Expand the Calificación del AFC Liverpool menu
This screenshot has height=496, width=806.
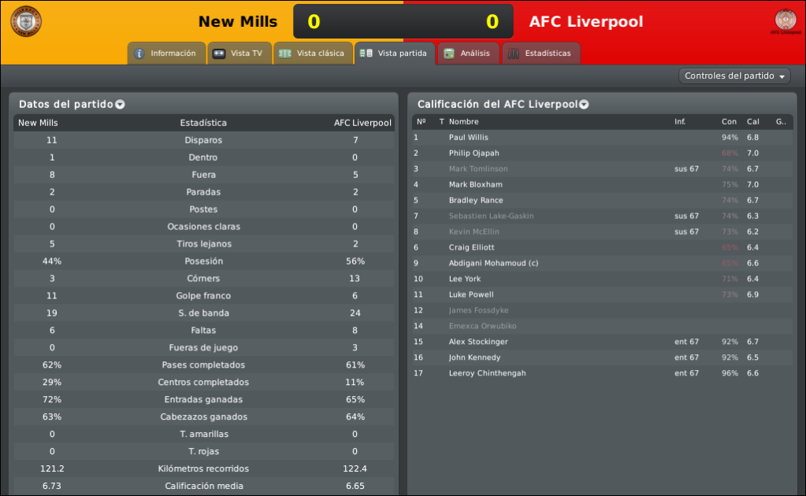coord(584,105)
